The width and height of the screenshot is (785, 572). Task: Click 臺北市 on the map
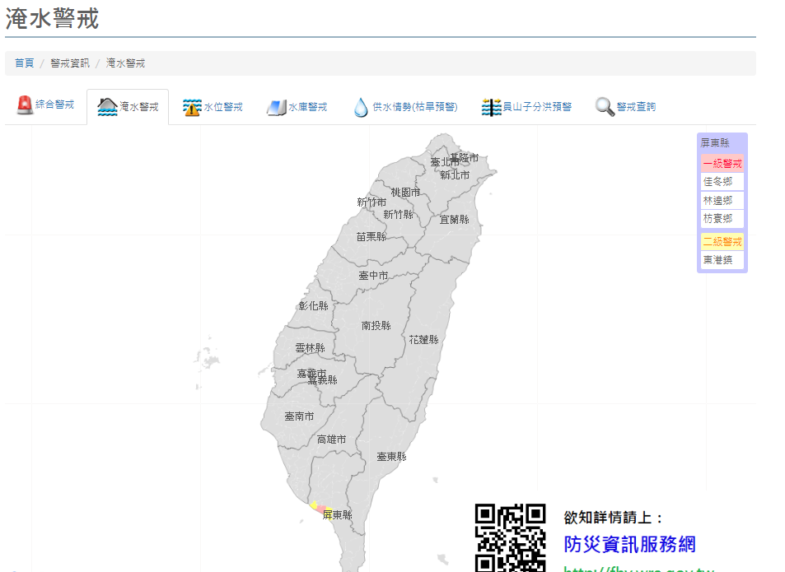pos(443,162)
